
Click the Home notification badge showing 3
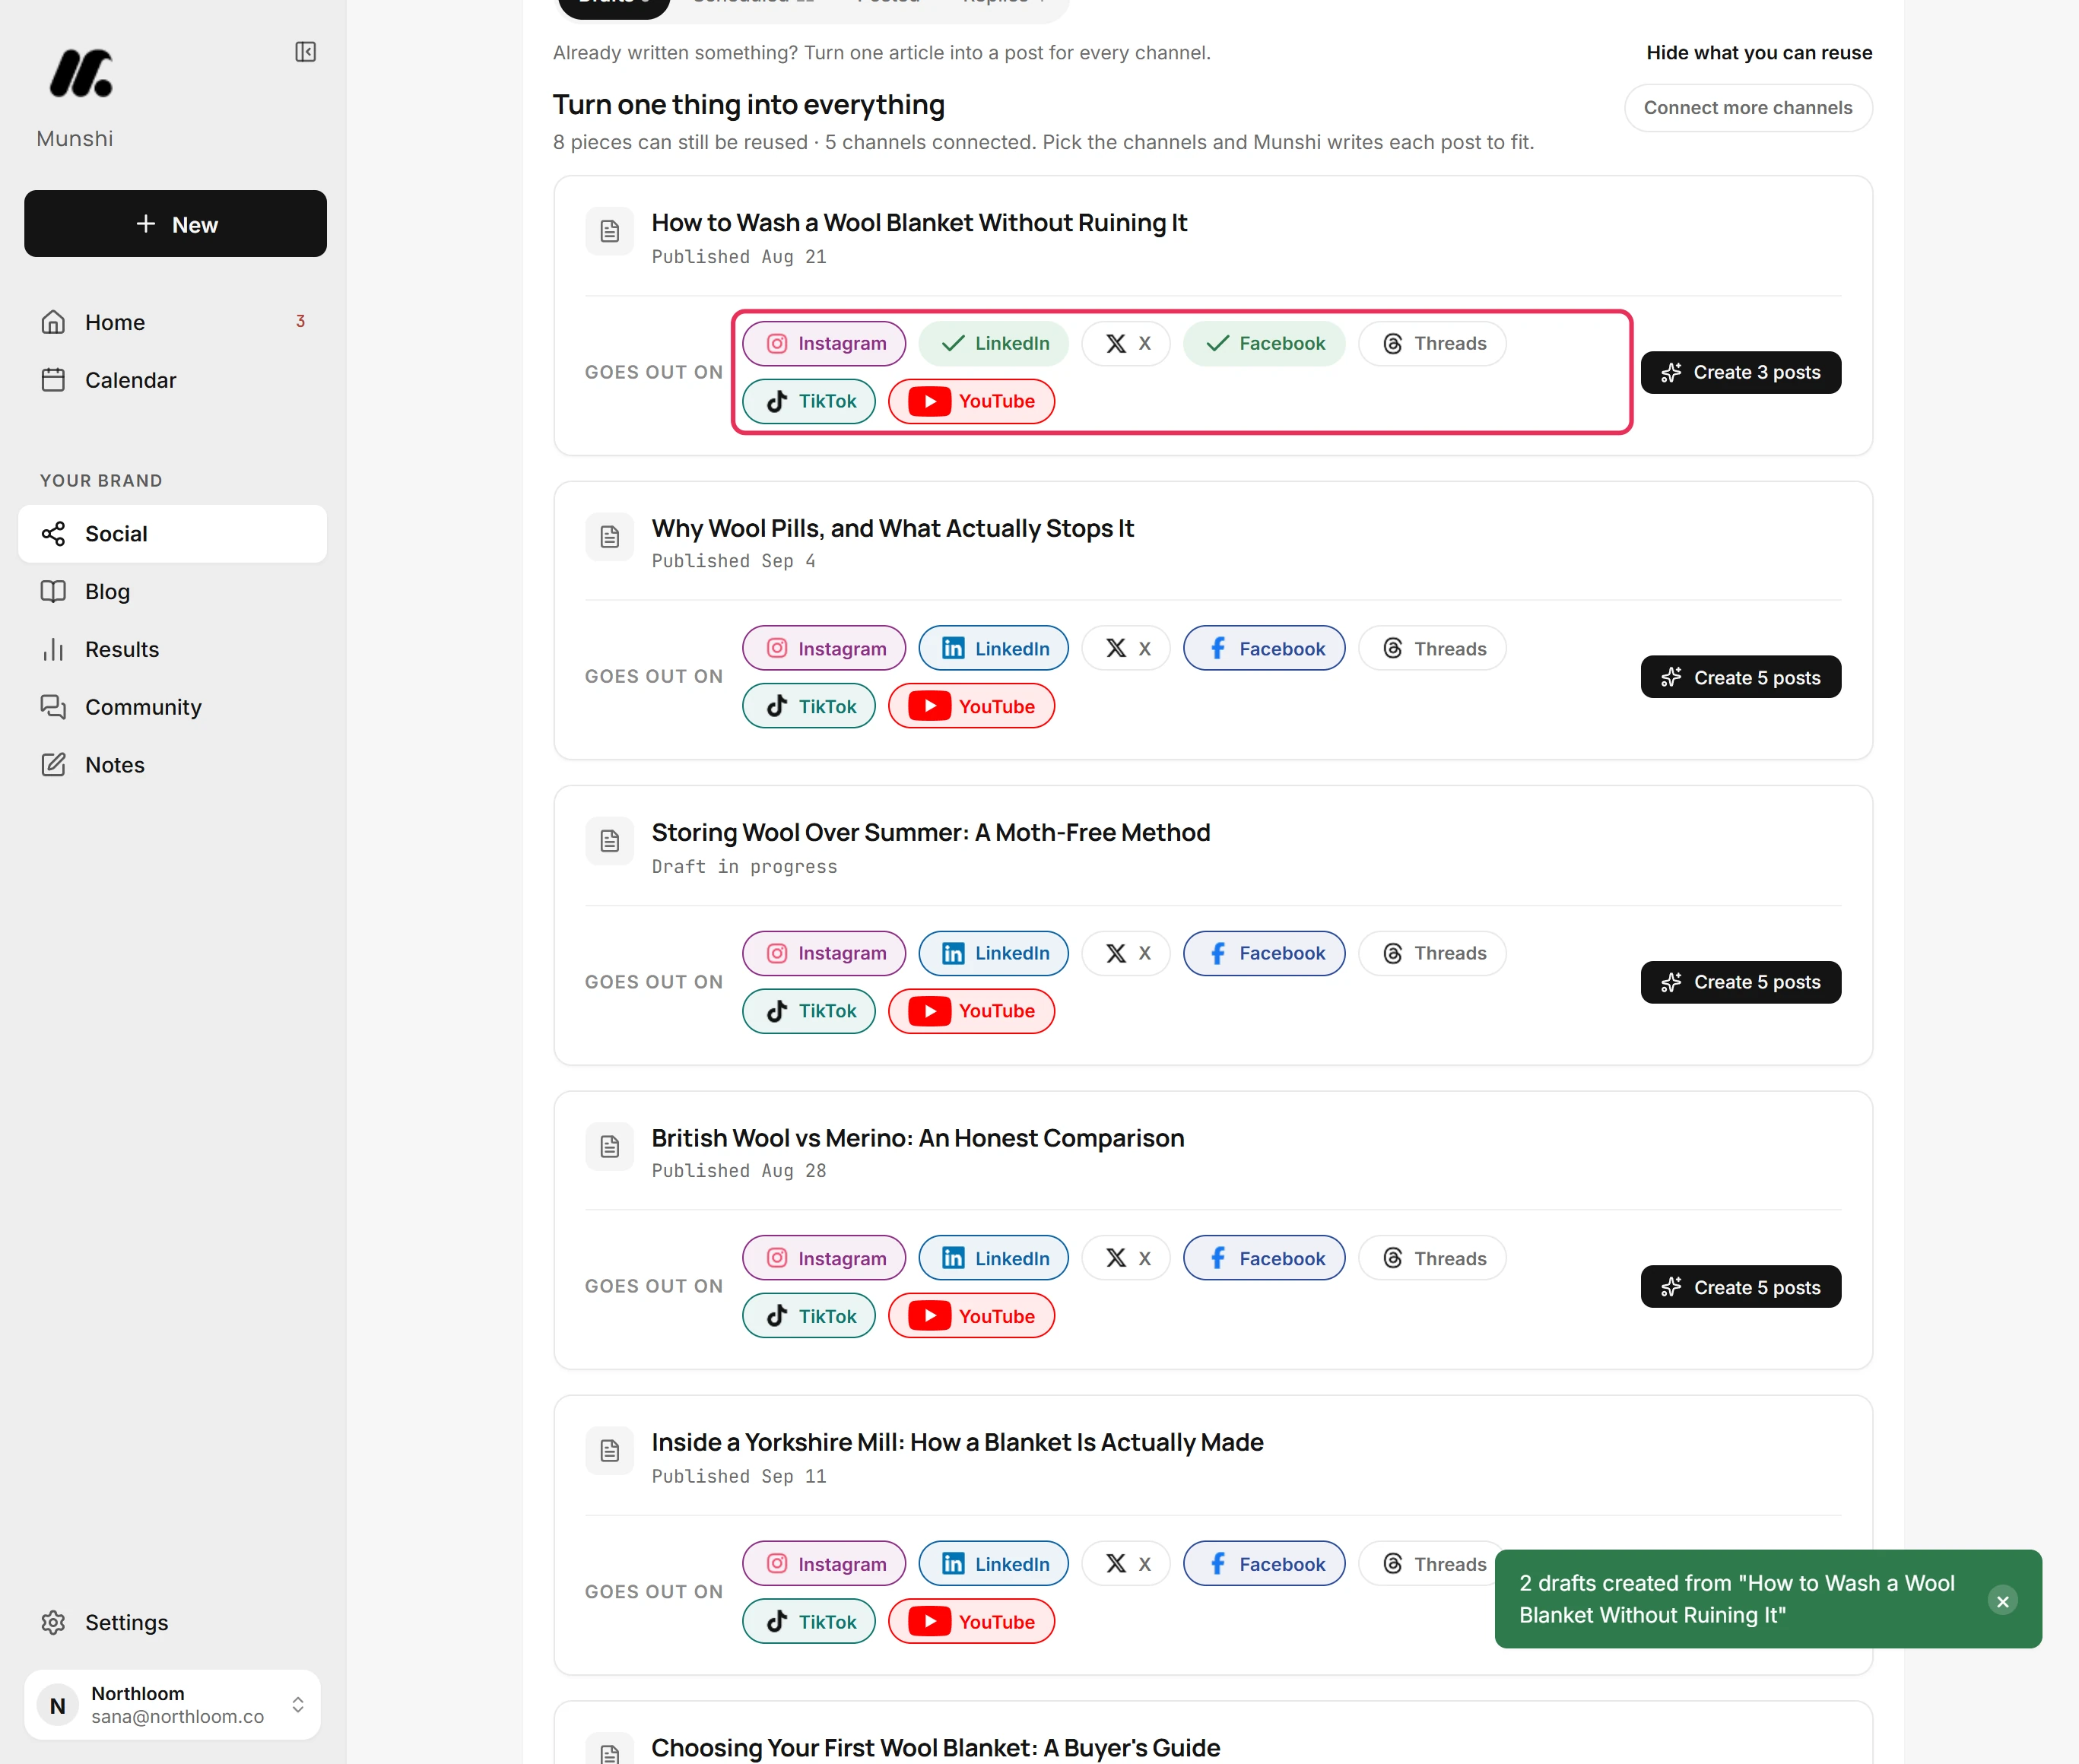[x=300, y=321]
